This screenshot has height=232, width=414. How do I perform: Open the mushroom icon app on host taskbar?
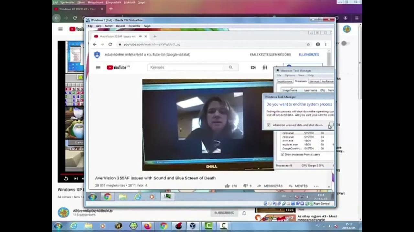point(133,226)
